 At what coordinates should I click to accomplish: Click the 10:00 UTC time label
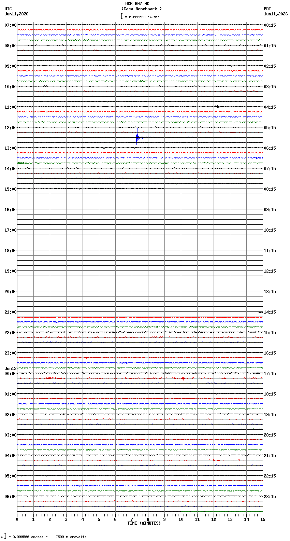(11, 87)
